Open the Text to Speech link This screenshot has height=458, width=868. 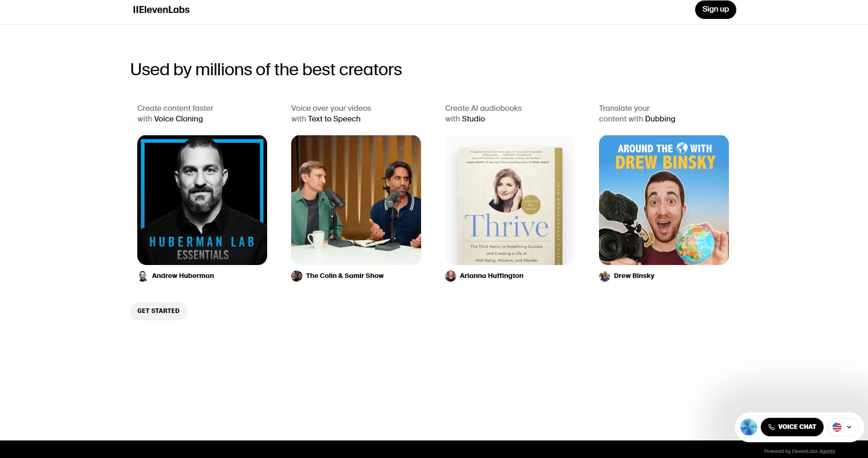click(x=334, y=119)
